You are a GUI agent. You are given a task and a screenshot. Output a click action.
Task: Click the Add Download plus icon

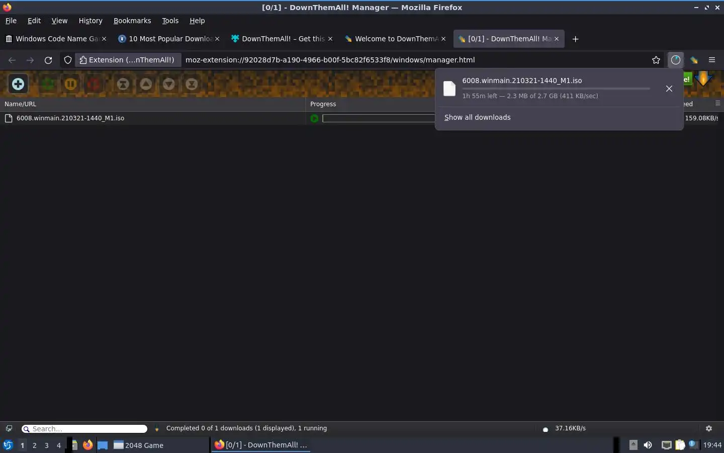(x=18, y=84)
